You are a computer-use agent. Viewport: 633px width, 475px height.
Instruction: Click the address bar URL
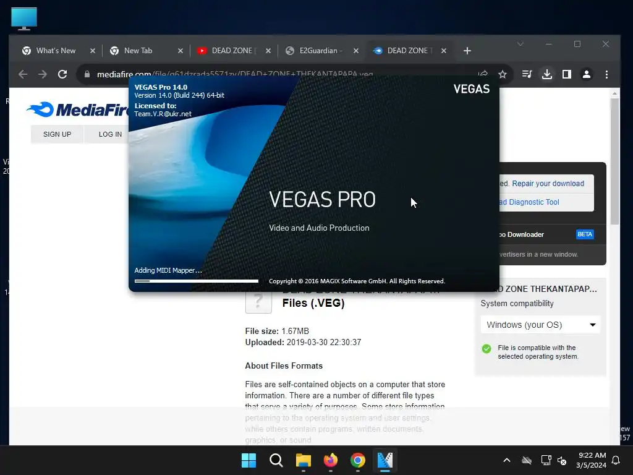tap(234, 74)
